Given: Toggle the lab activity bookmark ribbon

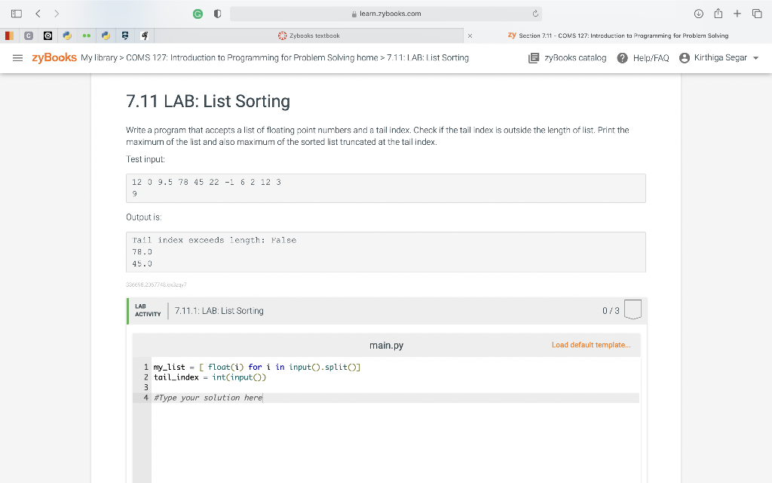Looking at the screenshot, I should pos(633,309).
